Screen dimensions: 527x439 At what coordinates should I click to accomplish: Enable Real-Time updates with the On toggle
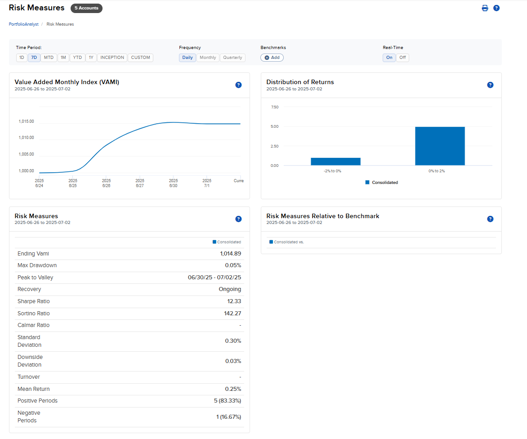pos(389,58)
